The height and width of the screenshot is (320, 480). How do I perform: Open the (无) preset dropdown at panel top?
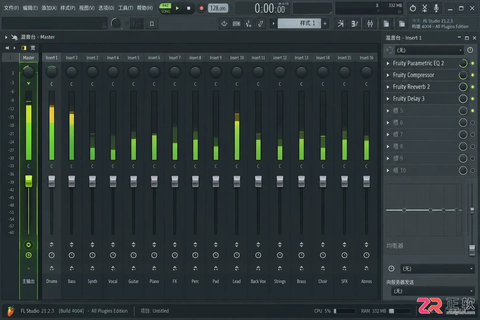click(430, 50)
